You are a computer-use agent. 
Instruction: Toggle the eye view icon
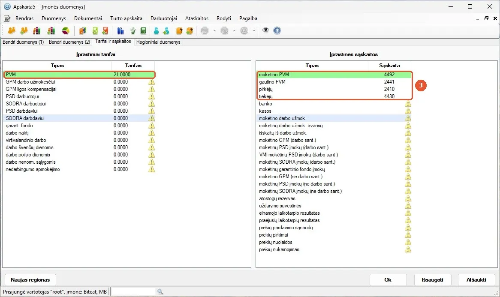265,30
